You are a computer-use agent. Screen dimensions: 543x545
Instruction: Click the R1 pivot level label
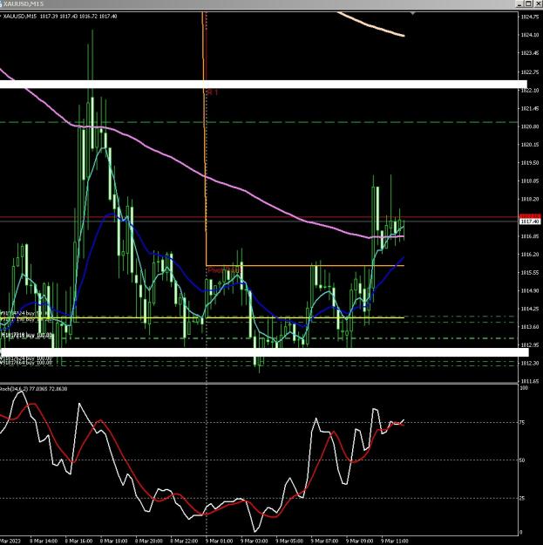(x=213, y=92)
